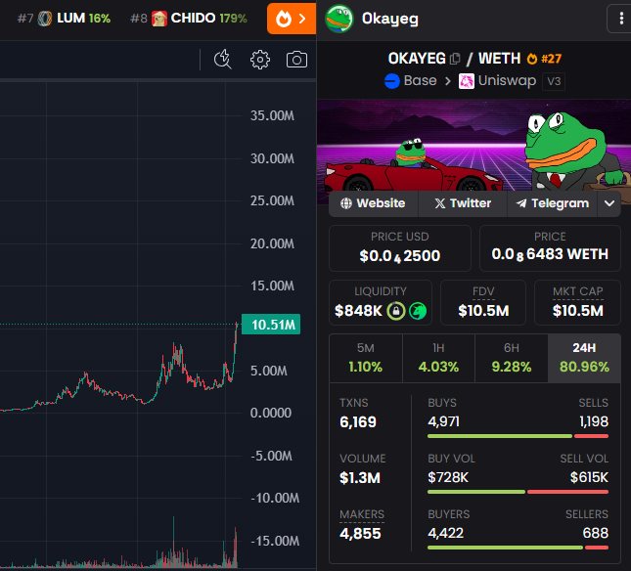The image size is (631, 571).
Task: Click the #27 trending rank badge
Action: click(x=544, y=59)
